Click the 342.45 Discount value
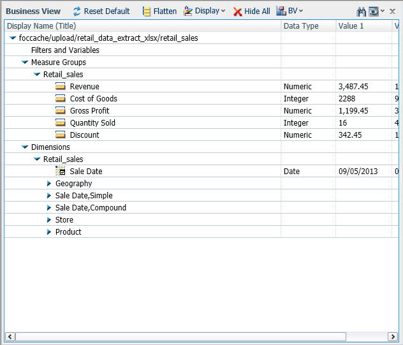This screenshot has height=345, width=403. point(350,135)
